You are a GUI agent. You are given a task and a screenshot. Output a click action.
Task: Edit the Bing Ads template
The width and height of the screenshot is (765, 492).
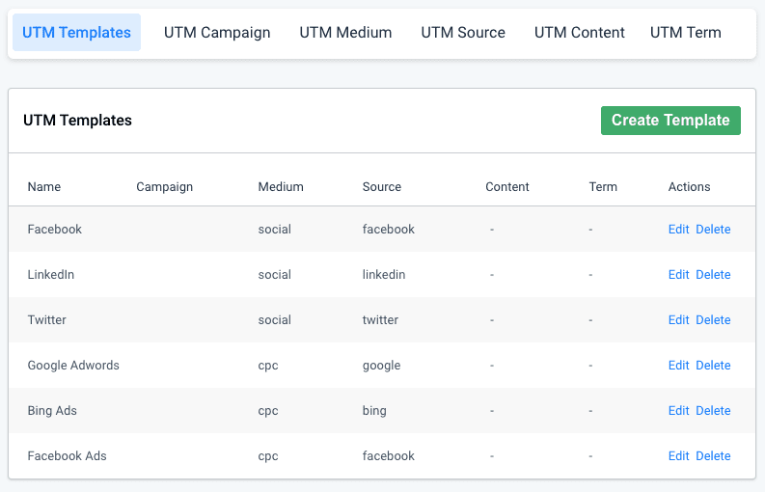(x=678, y=411)
